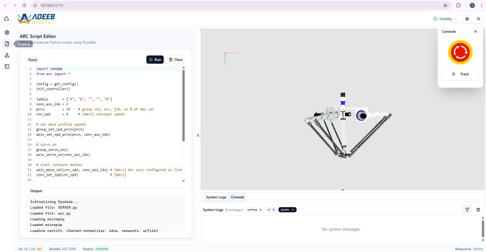Remove the system log filter chip
The height and width of the screenshot is (252, 486).
pyautogui.click(x=293, y=210)
